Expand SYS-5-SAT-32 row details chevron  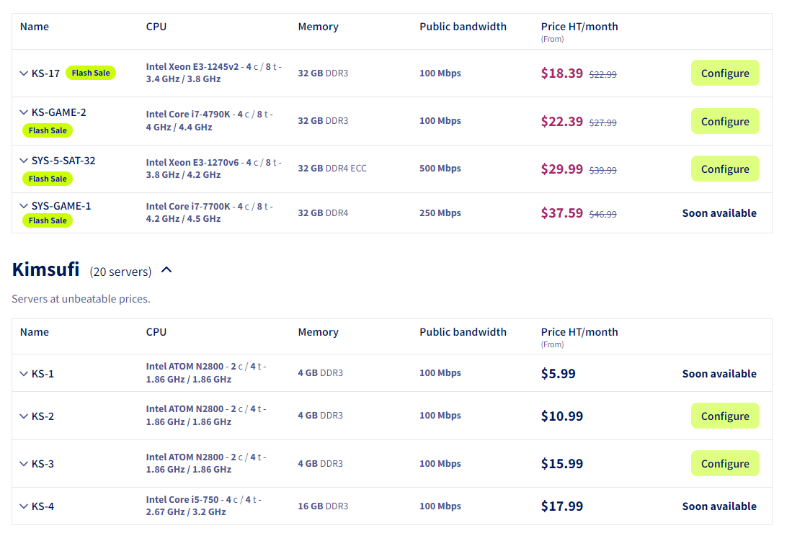click(24, 161)
